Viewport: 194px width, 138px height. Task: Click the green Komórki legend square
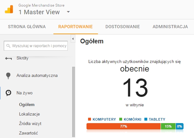point(121,119)
